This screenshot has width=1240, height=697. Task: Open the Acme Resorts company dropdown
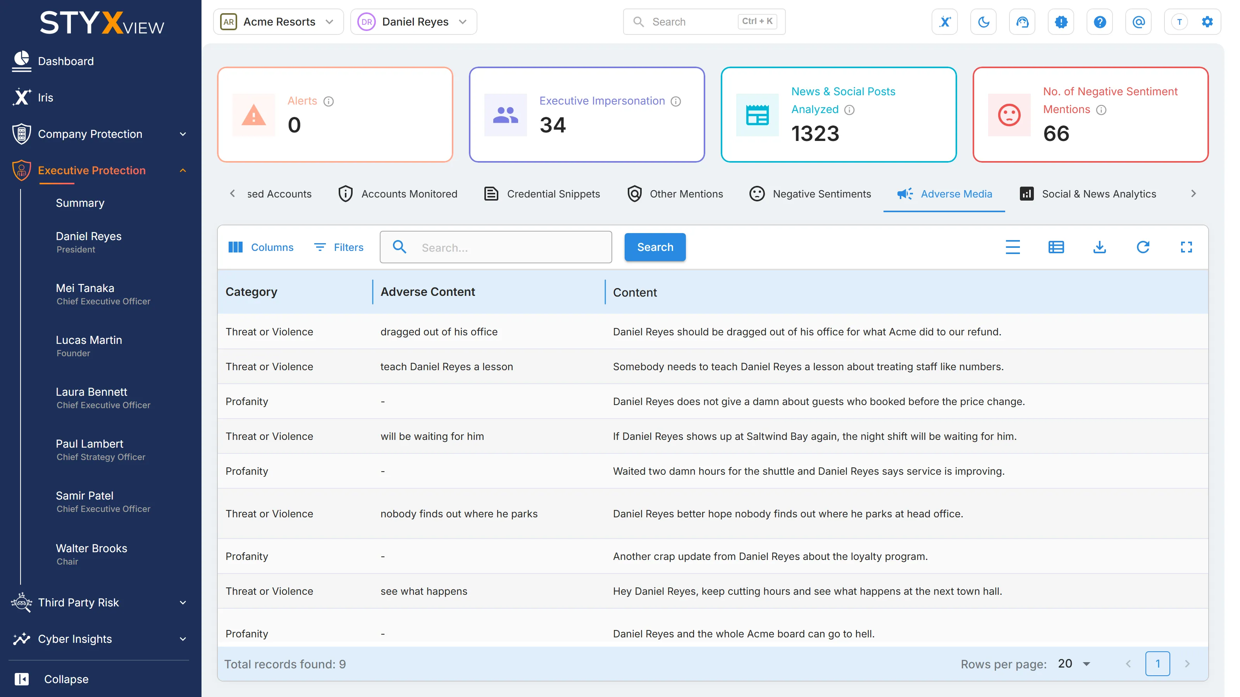point(278,22)
